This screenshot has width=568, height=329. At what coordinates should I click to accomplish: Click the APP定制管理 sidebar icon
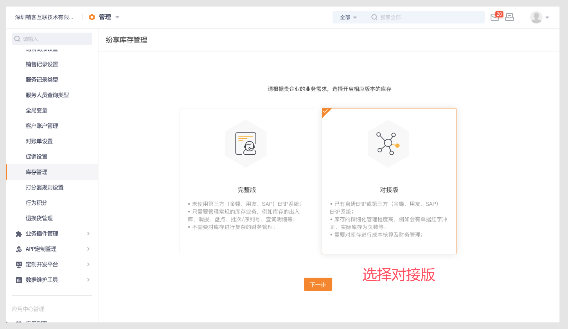point(19,249)
